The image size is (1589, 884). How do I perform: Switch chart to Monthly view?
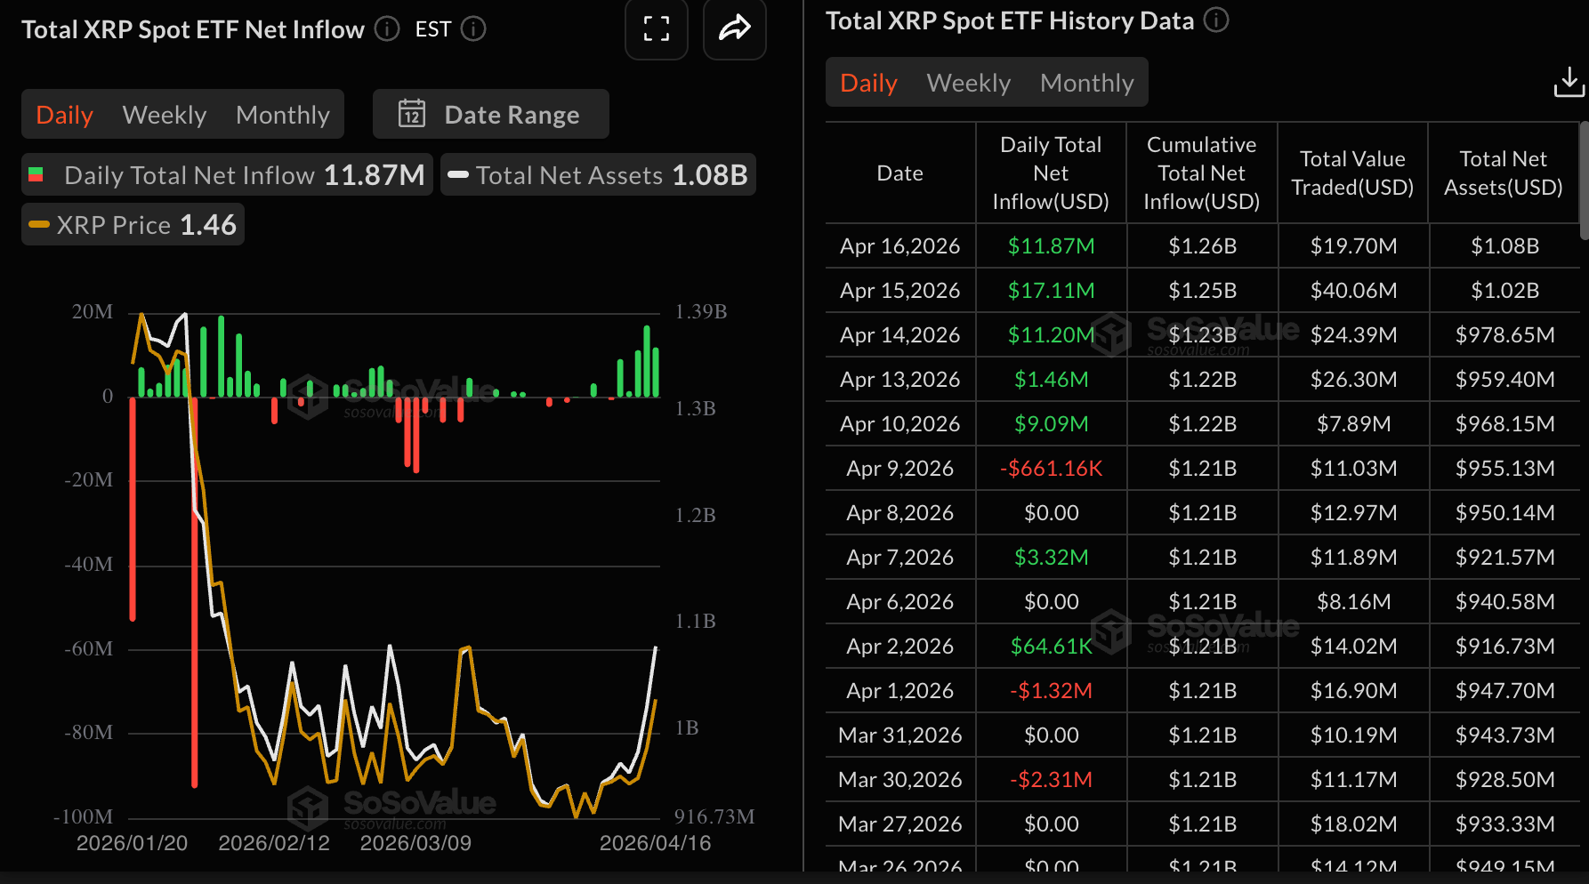coord(283,115)
